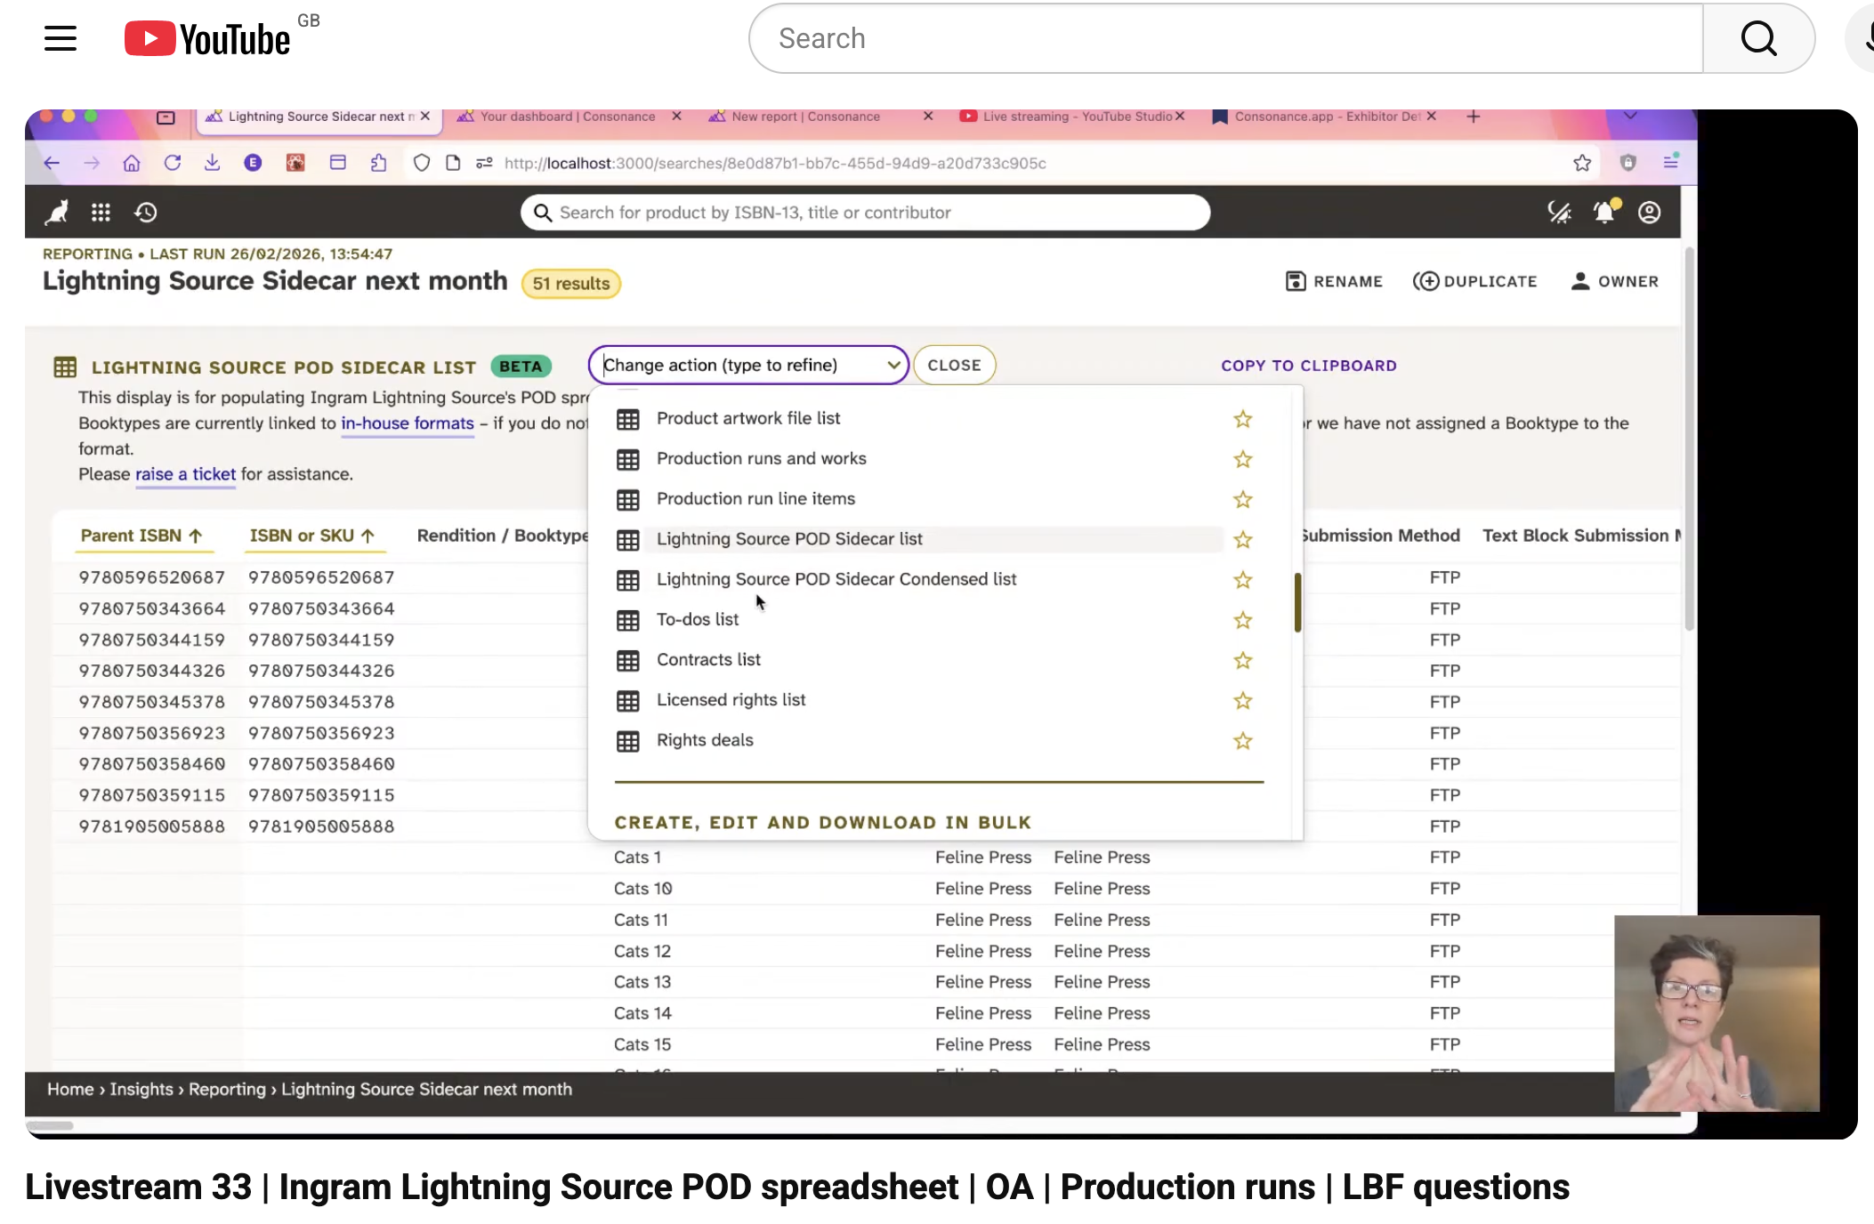Select Production runs and works option
Screen dimensions: 1874x1224
(x=762, y=458)
